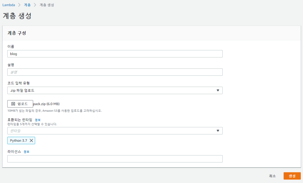This screenshot has height=183, width=303.
Task: Select the Python 3.7 tag label
Action: click(x=19, y=141)
